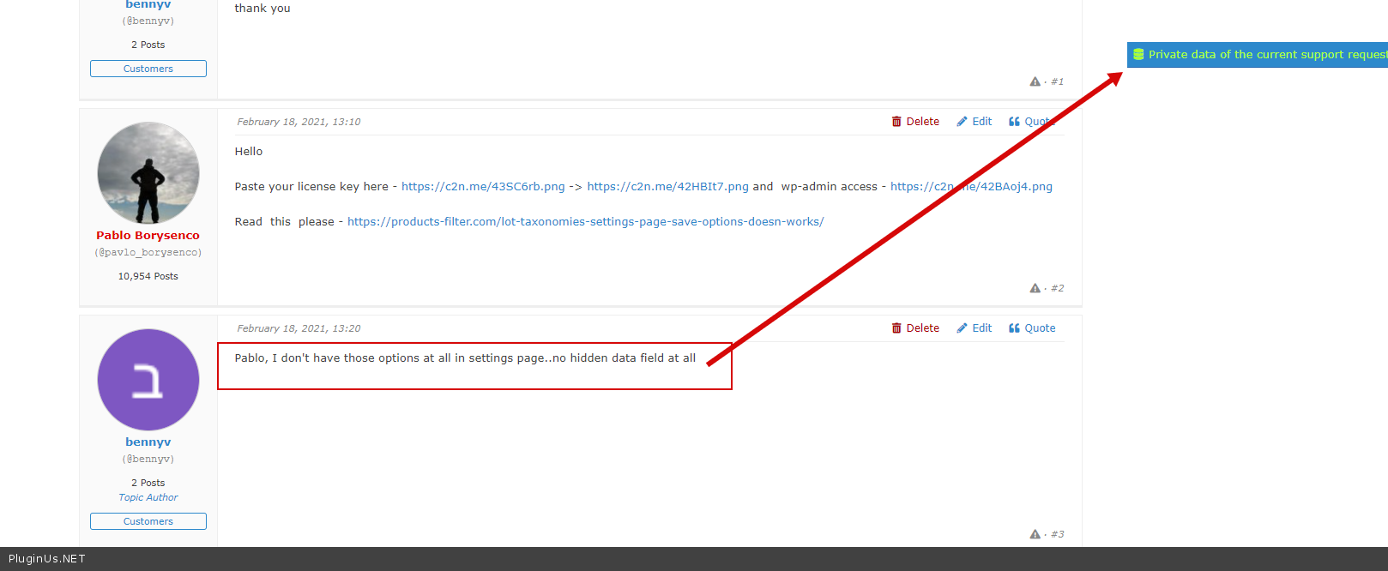Open the c2n.me/42HBIt7.png screenshot link
Screen dimensions: 1388x571
[667, 187]
